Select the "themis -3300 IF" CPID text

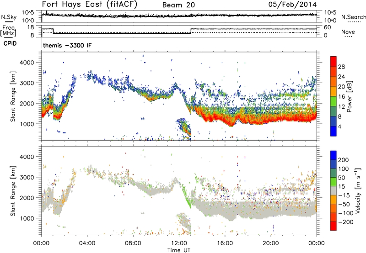coord(67,45)
